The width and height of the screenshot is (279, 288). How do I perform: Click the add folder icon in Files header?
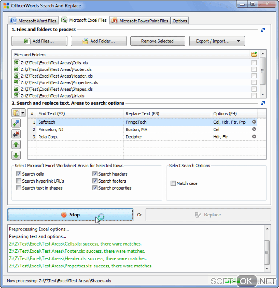254,54
